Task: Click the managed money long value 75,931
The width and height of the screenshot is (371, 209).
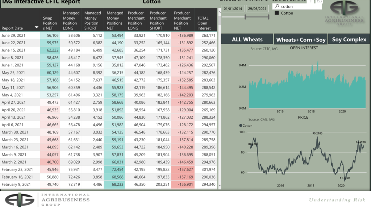Action: (74, 169)
